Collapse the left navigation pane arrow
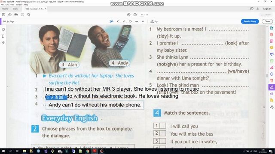The height and width of the screenshot is (154, 275). point(8,86)
